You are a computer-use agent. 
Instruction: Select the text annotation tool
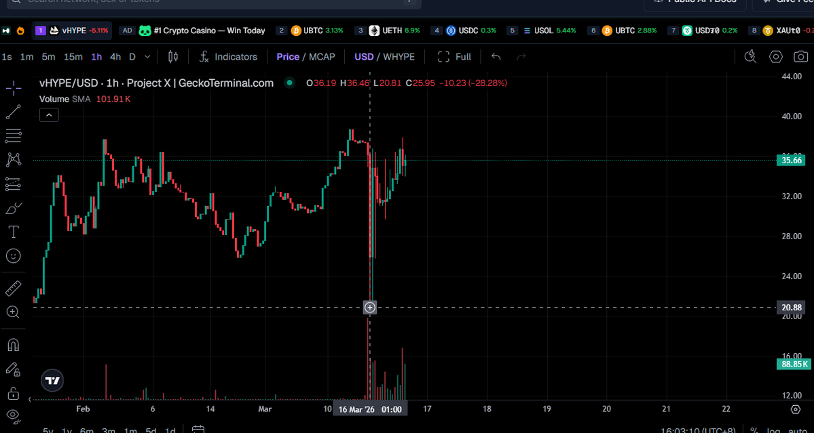pyautogui.click(x=14, y=232)
